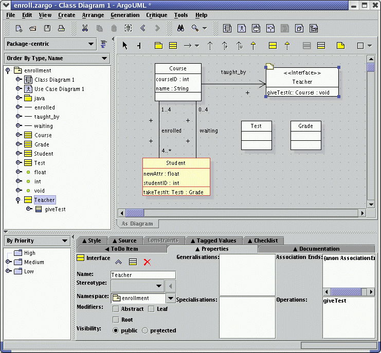Select the giveTest operation in tree

tap(55, 209)
